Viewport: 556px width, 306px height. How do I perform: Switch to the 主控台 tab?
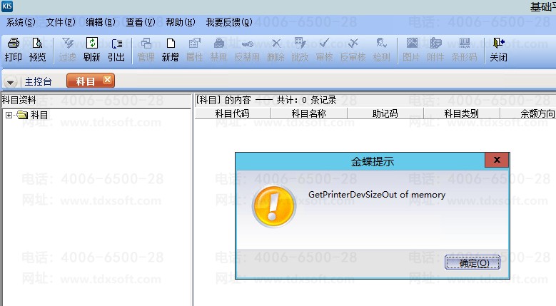click(39, 81)
